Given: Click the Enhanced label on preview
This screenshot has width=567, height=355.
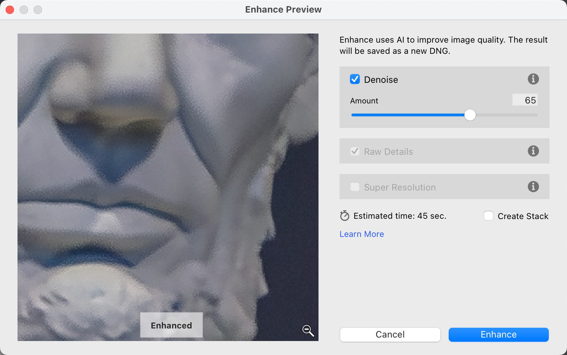Looking at the screenshot, I should tap(171, 325).
